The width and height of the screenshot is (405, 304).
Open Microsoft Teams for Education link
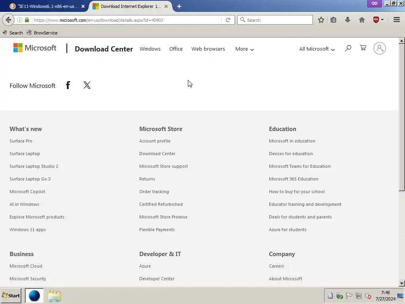click(x=300, y=166)
